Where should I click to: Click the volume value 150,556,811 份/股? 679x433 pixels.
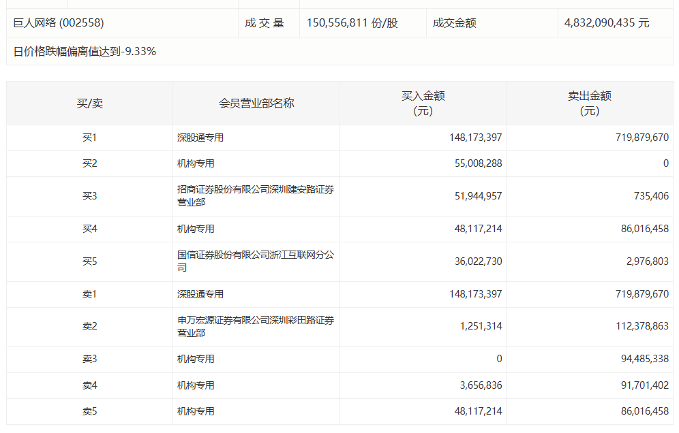(x=351, y=21)
